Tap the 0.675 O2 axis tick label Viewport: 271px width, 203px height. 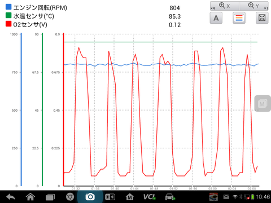(x=56, y=72)
